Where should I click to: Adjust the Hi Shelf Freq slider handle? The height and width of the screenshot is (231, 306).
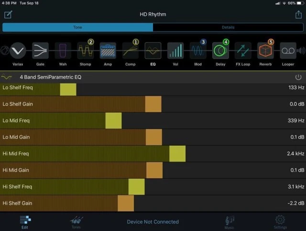(x=137, y=186)
